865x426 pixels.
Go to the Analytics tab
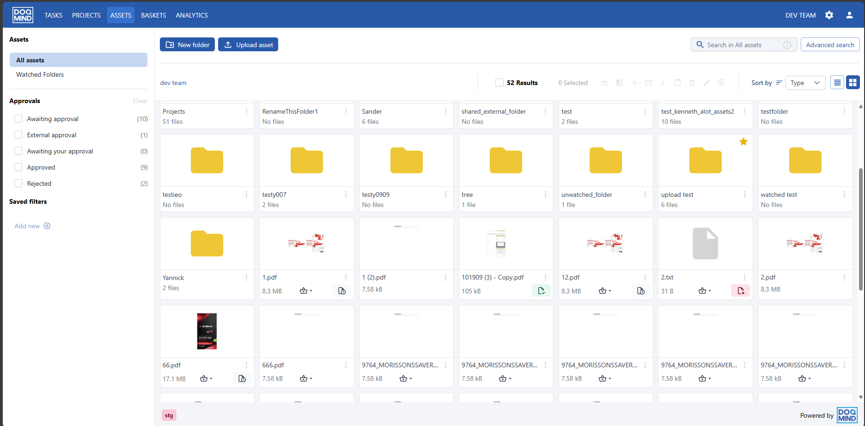[x=191, y=15]
